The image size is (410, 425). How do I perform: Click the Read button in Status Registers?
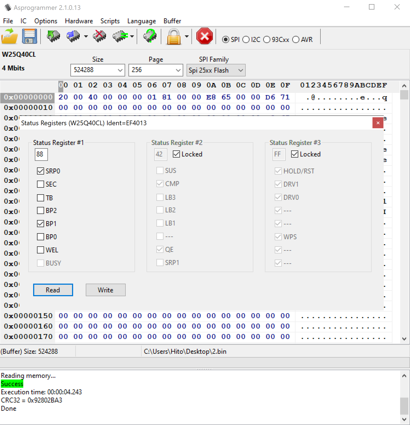tap(53, 290)
